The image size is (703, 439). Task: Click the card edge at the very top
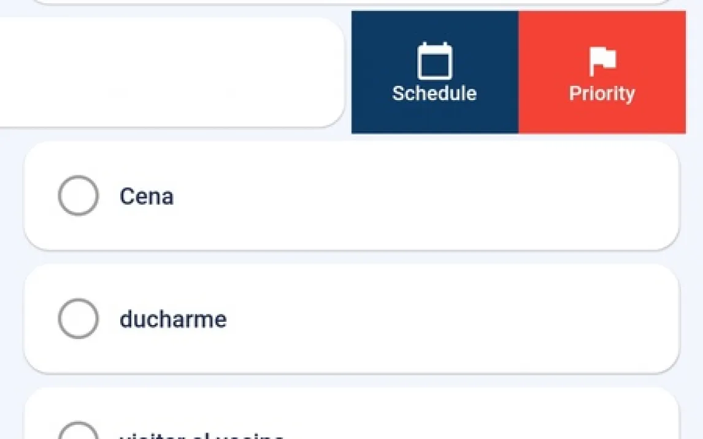coord(350,2)
